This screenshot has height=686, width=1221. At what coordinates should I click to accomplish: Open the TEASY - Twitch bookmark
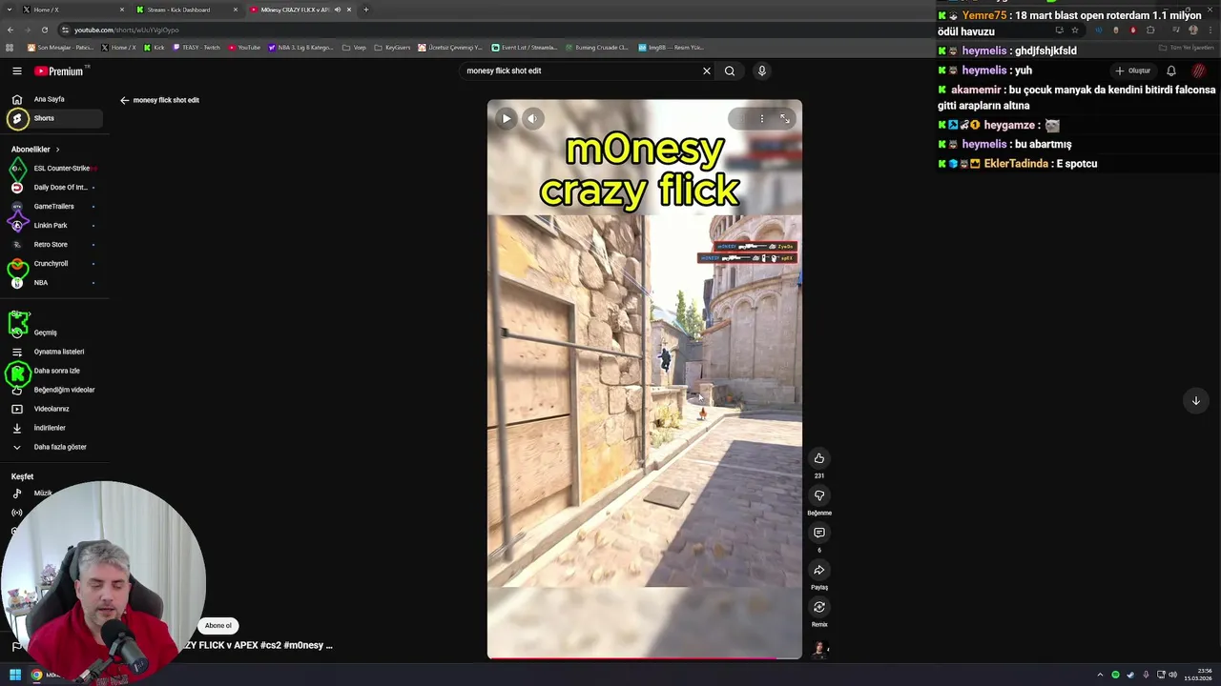pyautogui.click(x=196, y=48)
